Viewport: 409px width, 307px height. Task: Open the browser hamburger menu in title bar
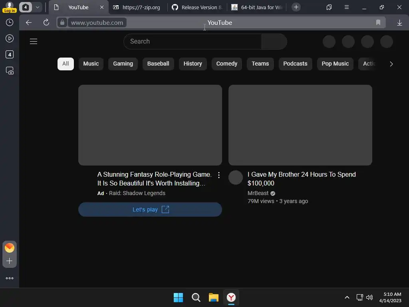pos(347,7)
